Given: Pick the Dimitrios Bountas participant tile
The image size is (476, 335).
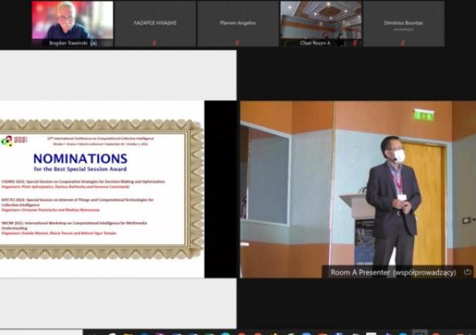Looking at the screenshot, I should click(403, 23).
